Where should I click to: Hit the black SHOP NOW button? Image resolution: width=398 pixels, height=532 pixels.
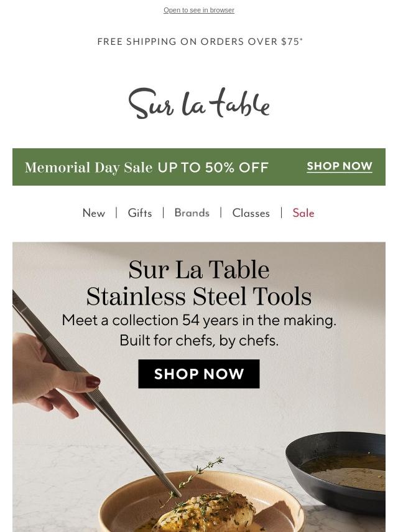click(x=199, y=374)
